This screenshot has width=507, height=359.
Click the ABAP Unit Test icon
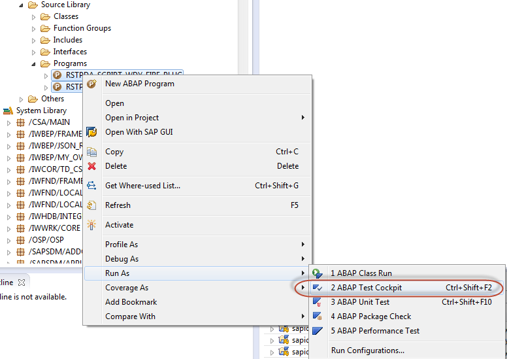pos(318,302)
